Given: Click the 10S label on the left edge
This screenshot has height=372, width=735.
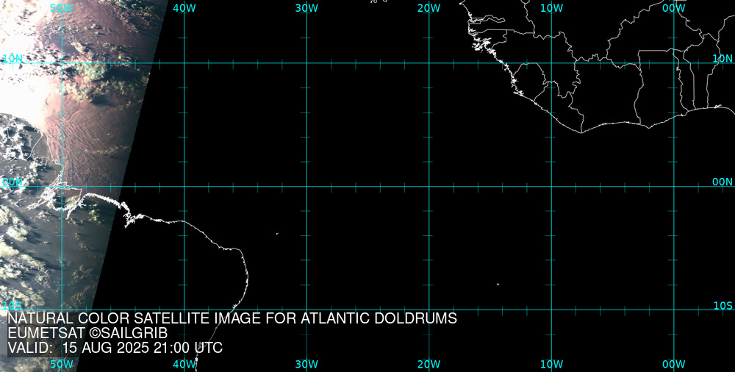Looking at the screenshot, I should coord(12,306).
